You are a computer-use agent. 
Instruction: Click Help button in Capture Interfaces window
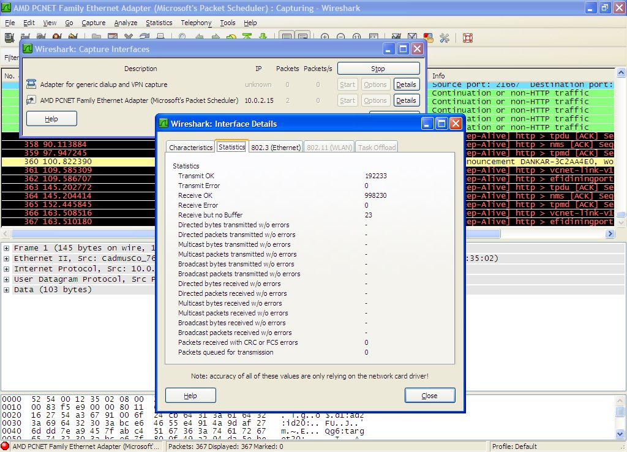coord(51,119)
